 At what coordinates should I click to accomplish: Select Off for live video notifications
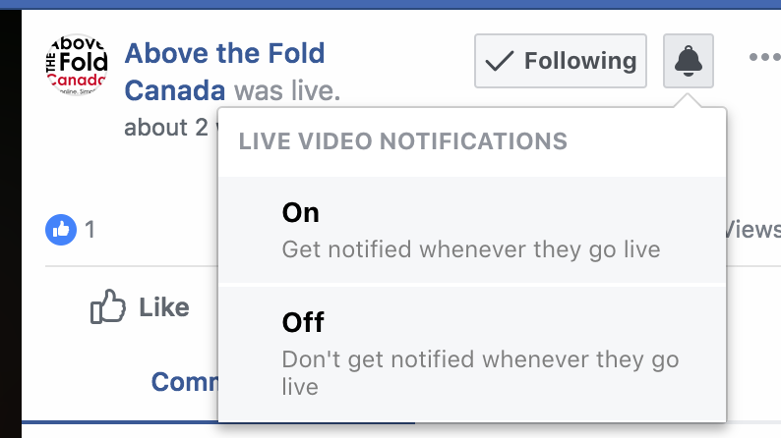coord(303,321)
